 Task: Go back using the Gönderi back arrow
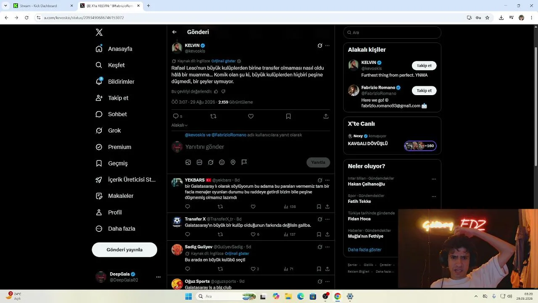[x=174, y=32]
